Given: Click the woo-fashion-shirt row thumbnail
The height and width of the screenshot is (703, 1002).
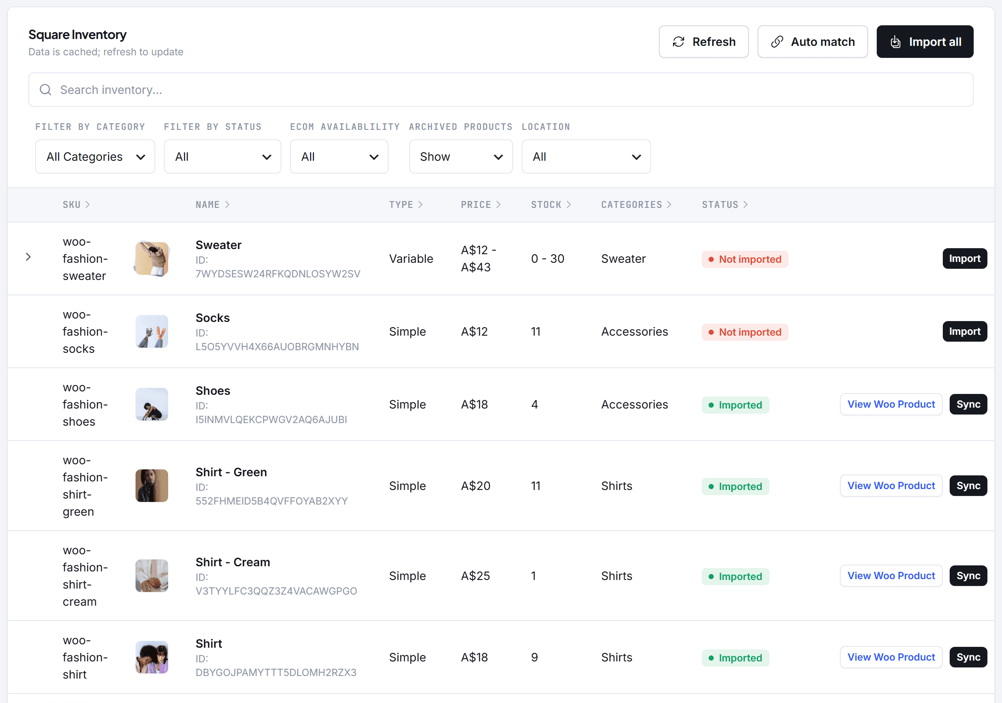Looking at the screenshot, I should click(151, 657).
